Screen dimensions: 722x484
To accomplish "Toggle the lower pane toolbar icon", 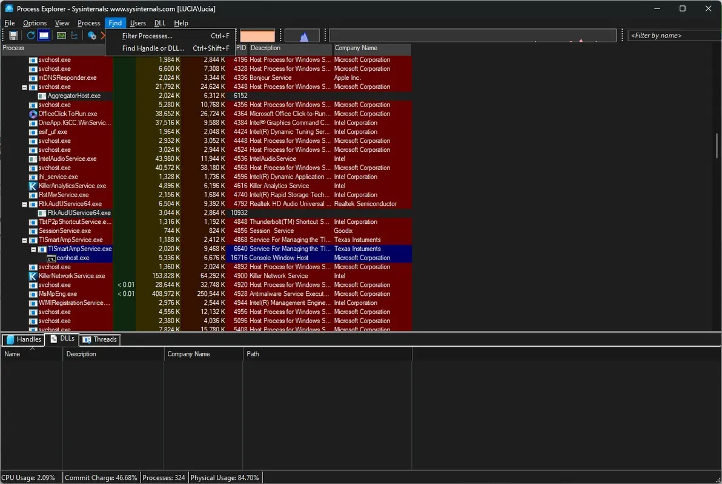I will tap(44, 36).
